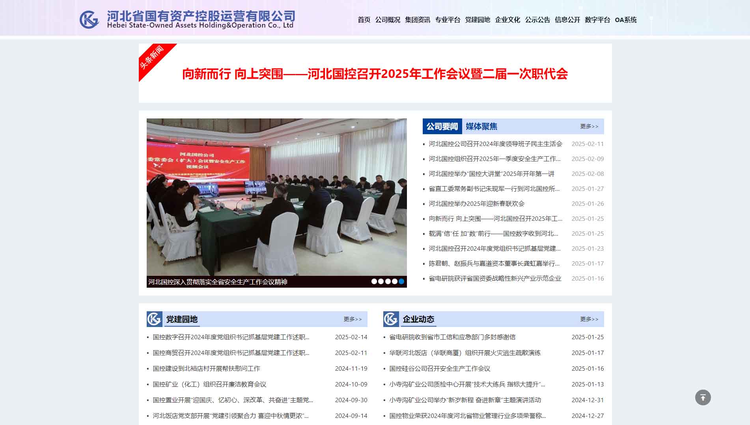
Task: Open news 河北国控公司召开2024年度领导班子民主生活会
Action: tap(495, 144)
